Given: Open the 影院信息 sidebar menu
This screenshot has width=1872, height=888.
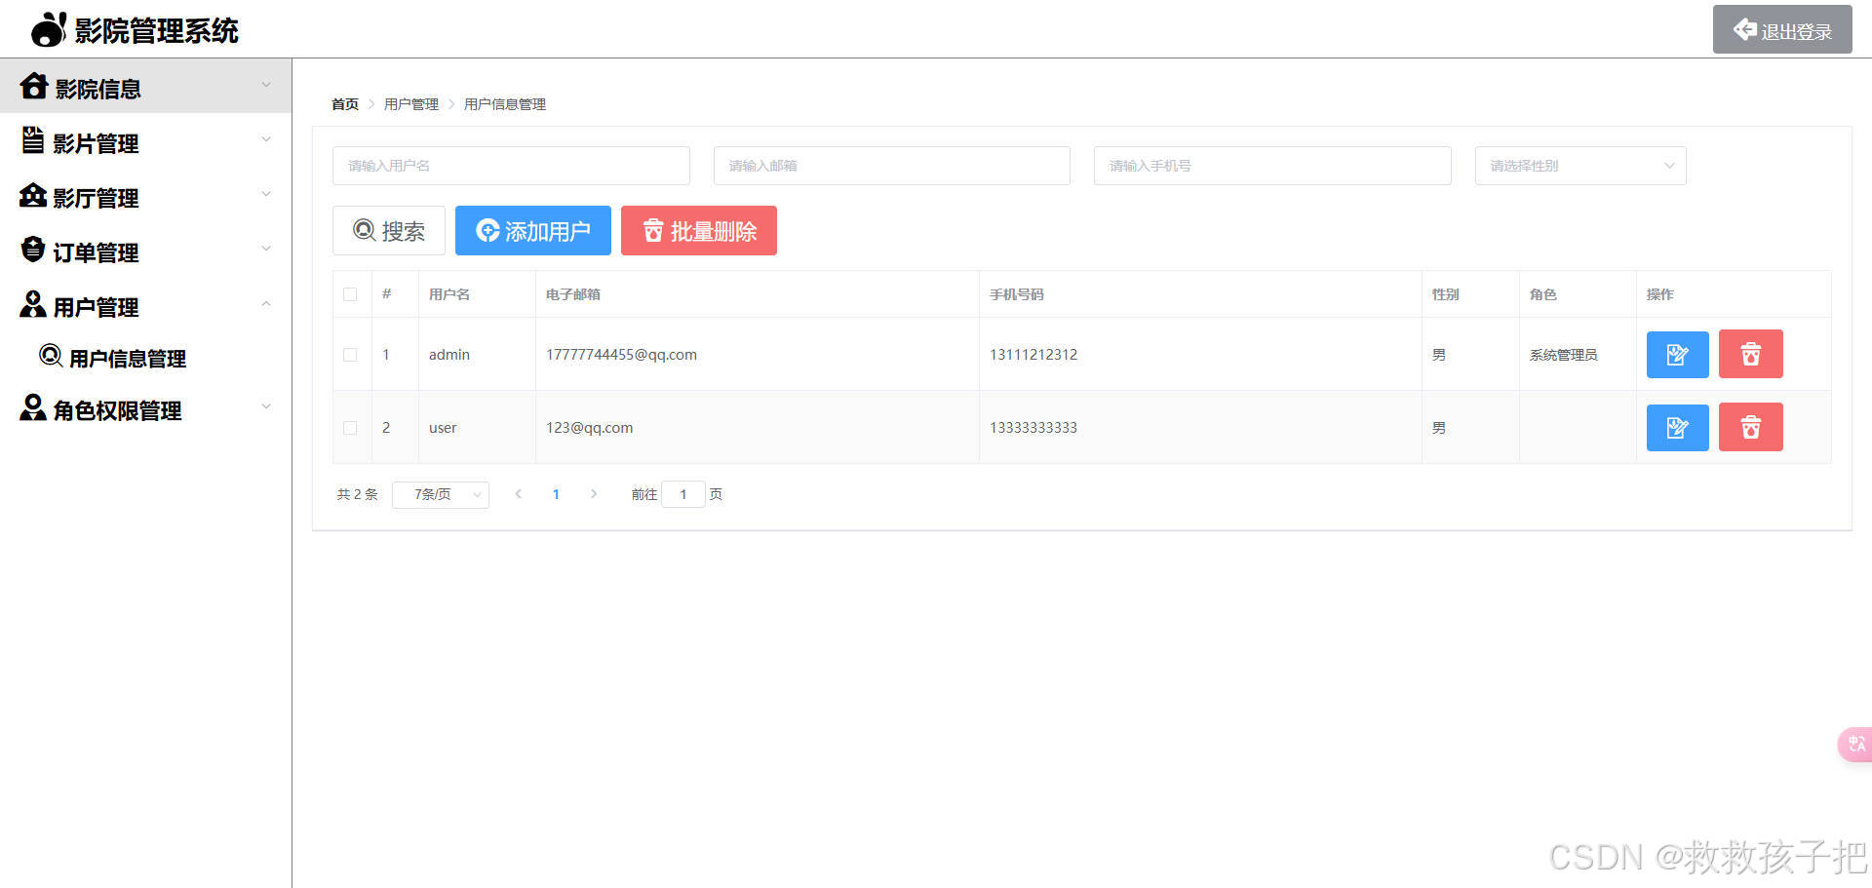Looking at the screenshot, I should 146,86.
